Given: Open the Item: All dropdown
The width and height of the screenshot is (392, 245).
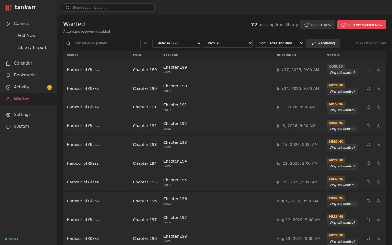Looking at the screenshot, I should click(228, 43).
